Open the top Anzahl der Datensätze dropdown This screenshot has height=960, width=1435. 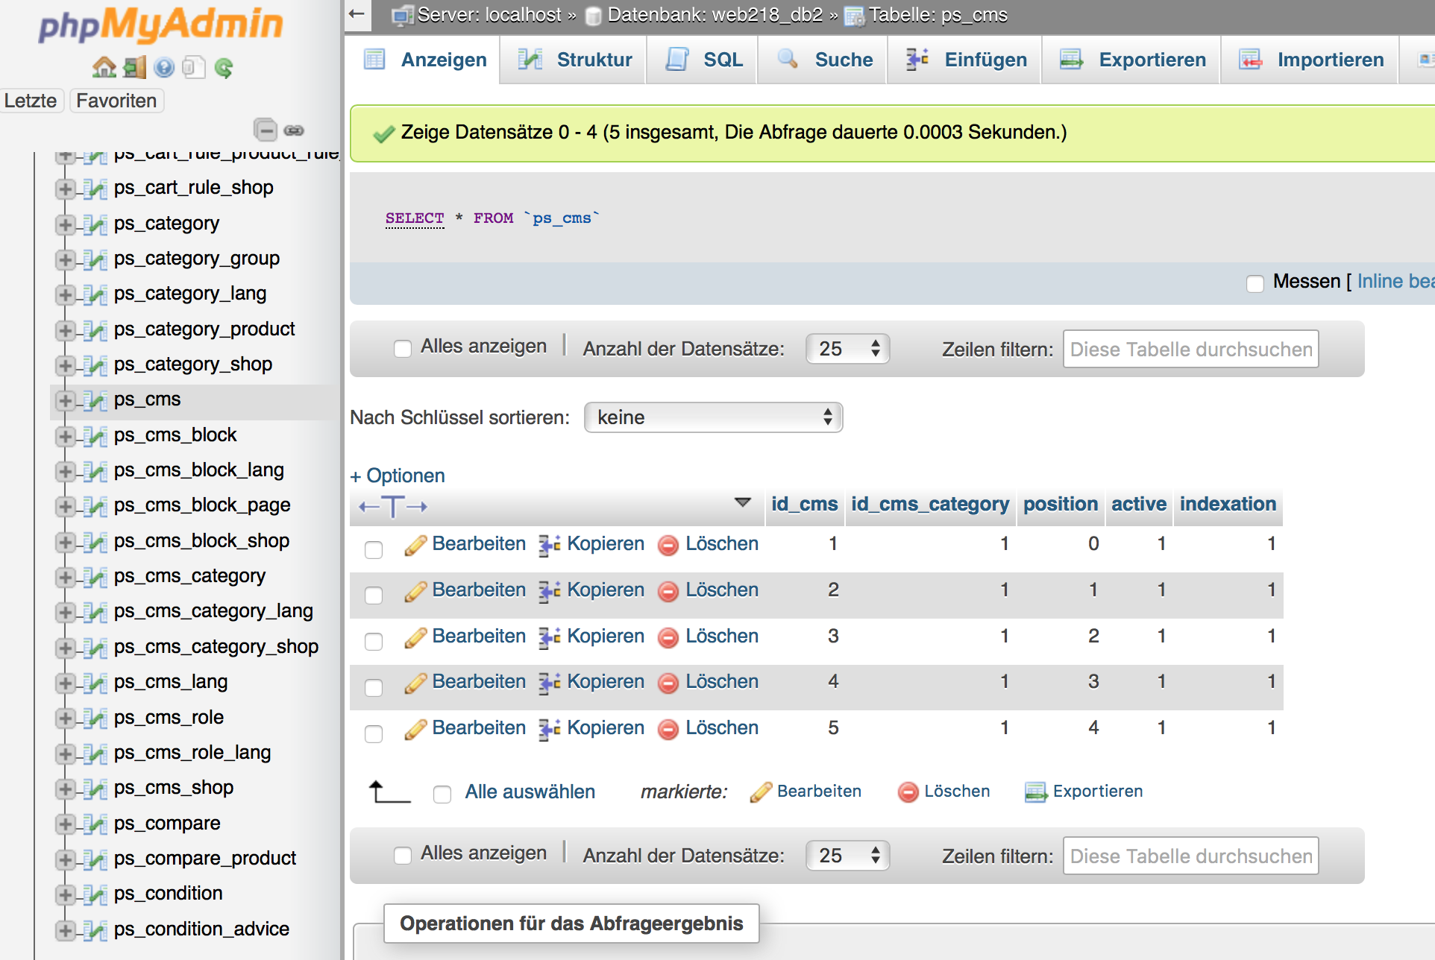(847, 349)
